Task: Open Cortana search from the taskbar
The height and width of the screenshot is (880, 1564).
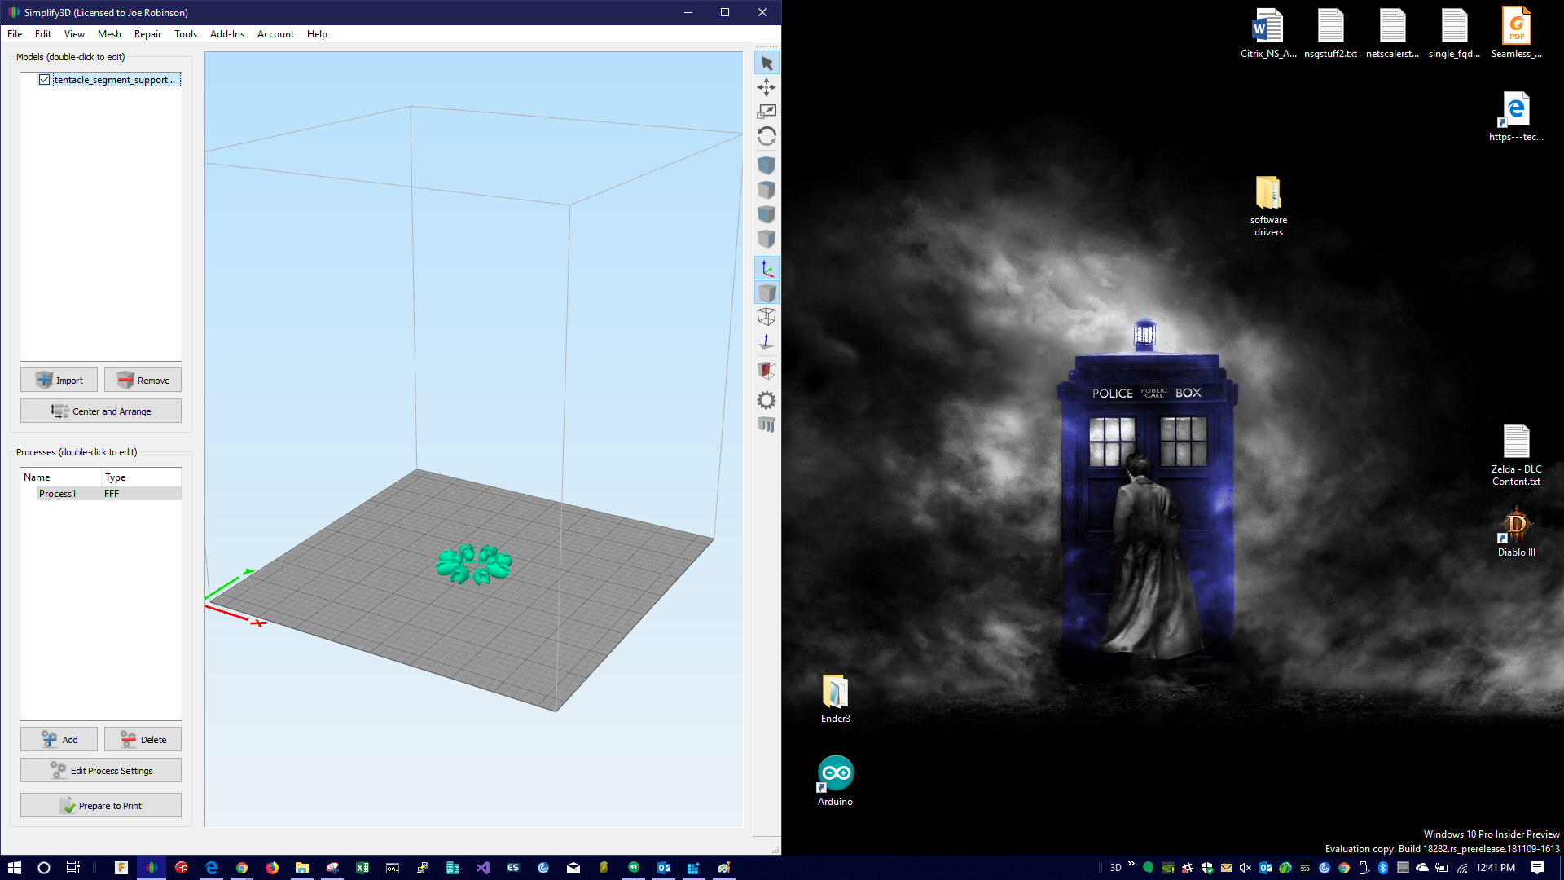Action: (44, 868)
